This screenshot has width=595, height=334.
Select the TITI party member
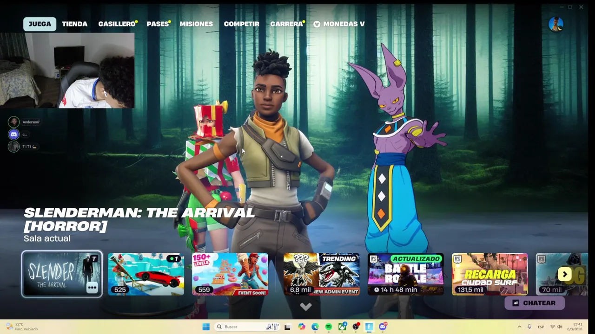tap(22, 147)
